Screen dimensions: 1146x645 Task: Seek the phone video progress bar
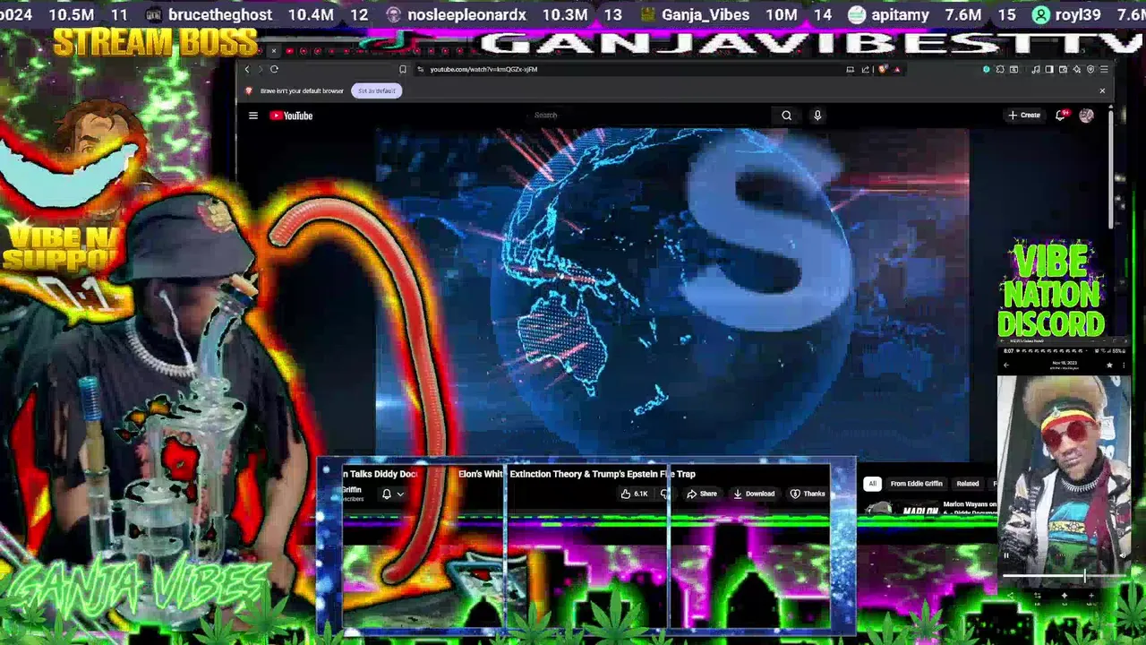point(1064,576)
